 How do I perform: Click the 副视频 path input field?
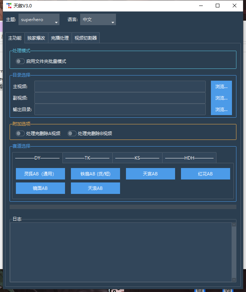coord(120,98)
